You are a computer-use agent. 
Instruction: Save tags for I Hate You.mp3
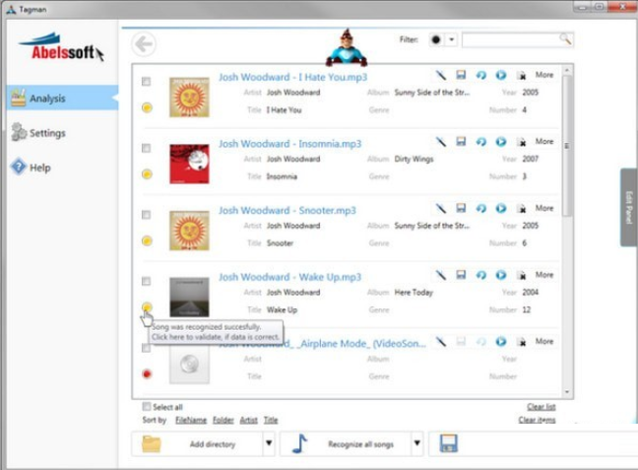461,75
